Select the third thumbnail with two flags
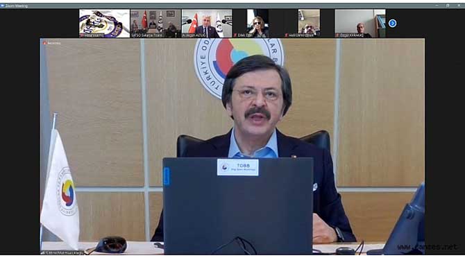 pyautogui.click(x=207, y=24)
